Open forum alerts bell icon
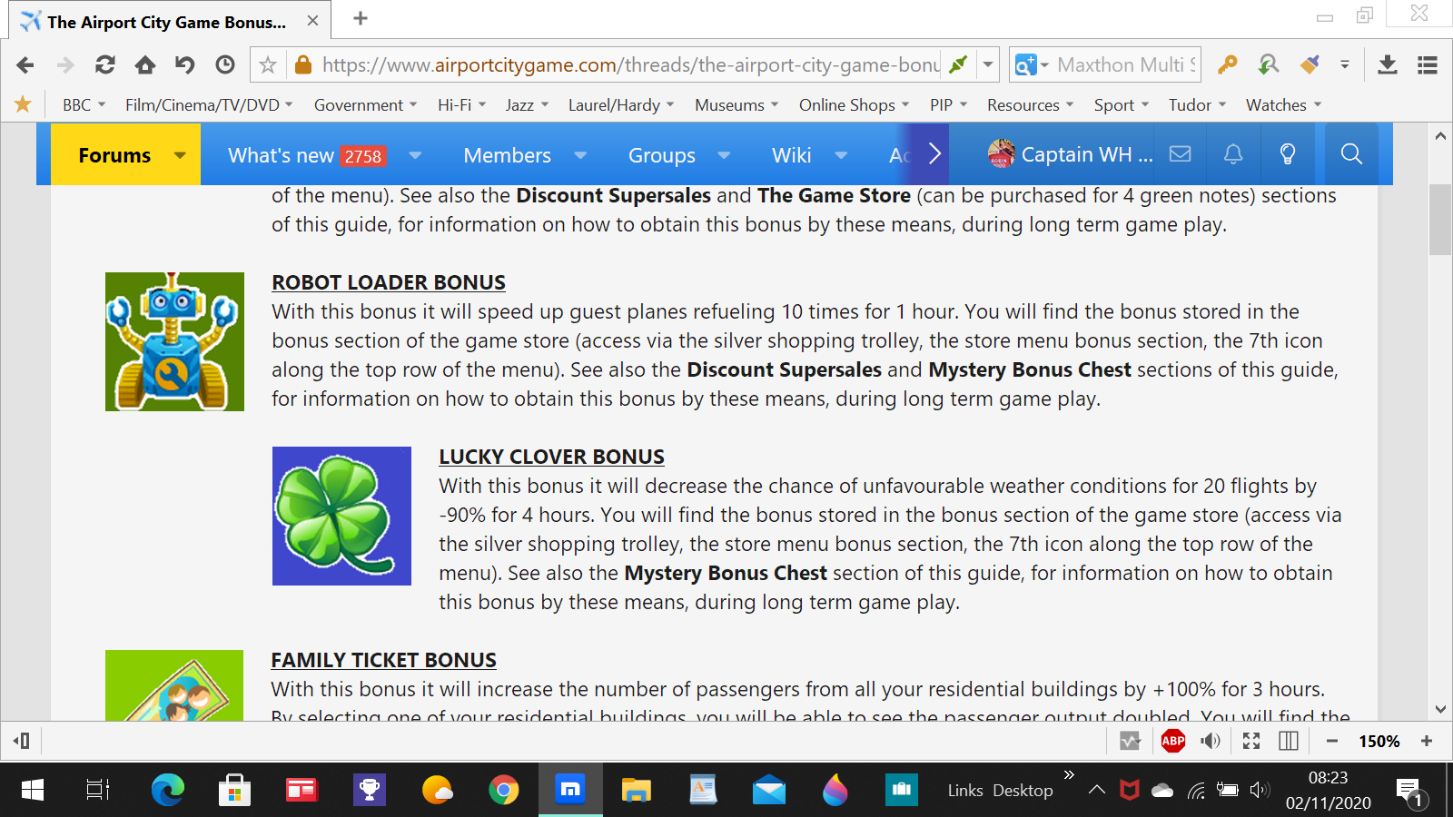 pyautogui.click(x=1233, y=154)
